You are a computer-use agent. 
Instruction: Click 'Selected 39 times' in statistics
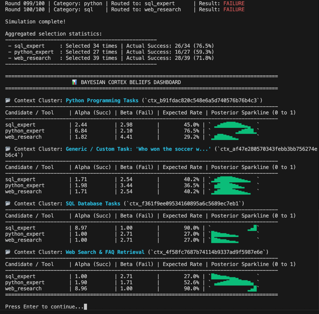click(x=91, y=58)
